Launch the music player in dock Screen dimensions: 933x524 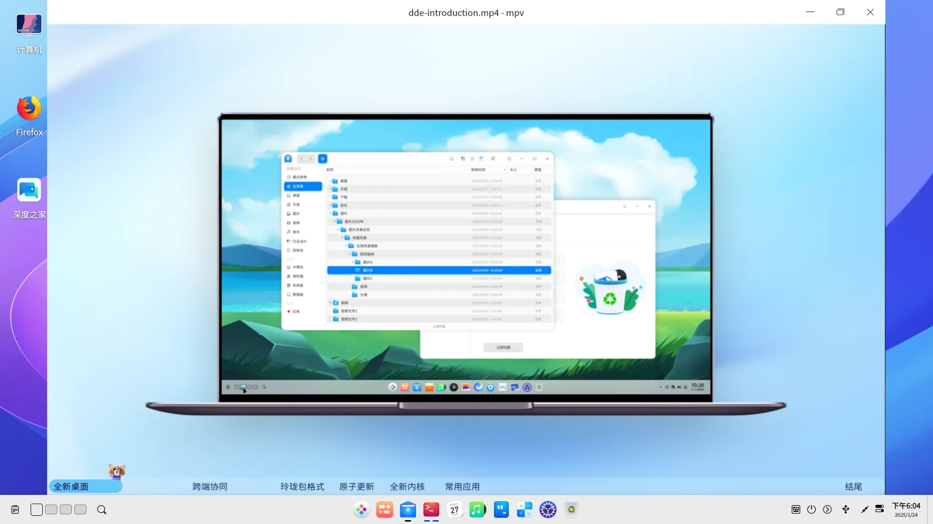[x=478, y=509]
